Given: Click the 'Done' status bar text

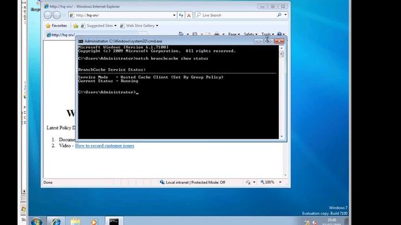Looking at the screenshot, I should pos(48,182).
